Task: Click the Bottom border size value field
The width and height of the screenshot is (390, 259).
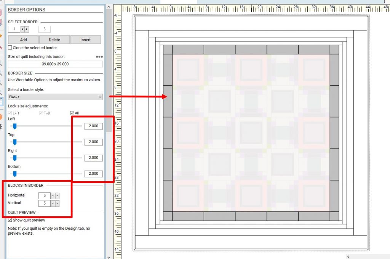Action: (94, 174)
